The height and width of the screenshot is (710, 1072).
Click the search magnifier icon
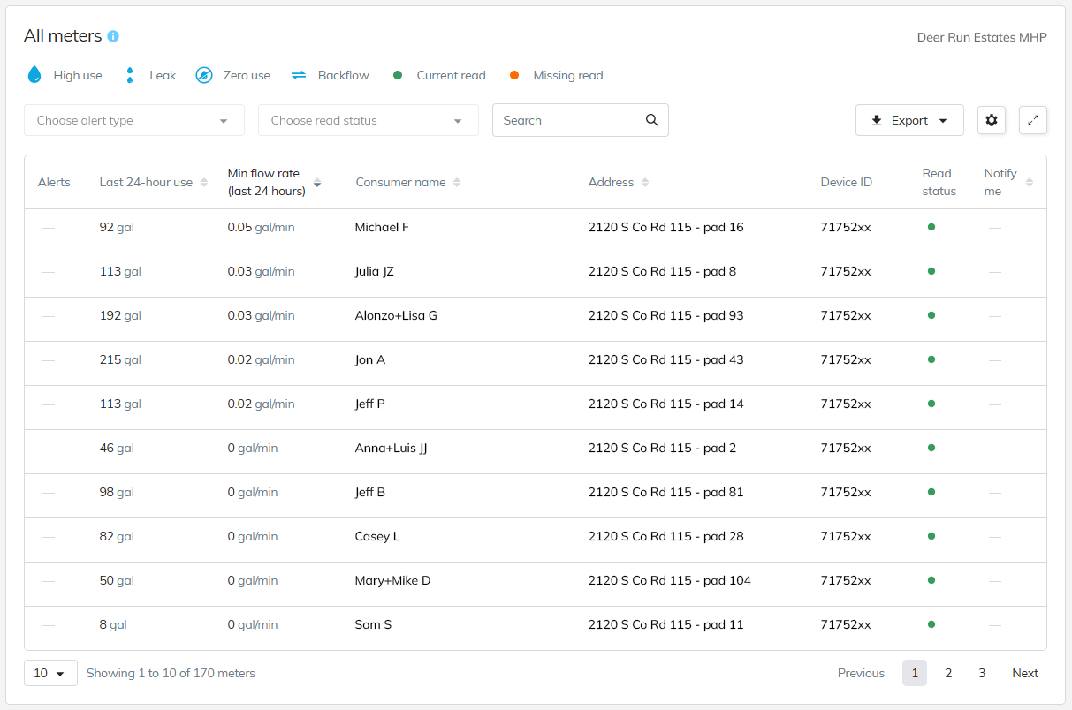coord(651,119)
